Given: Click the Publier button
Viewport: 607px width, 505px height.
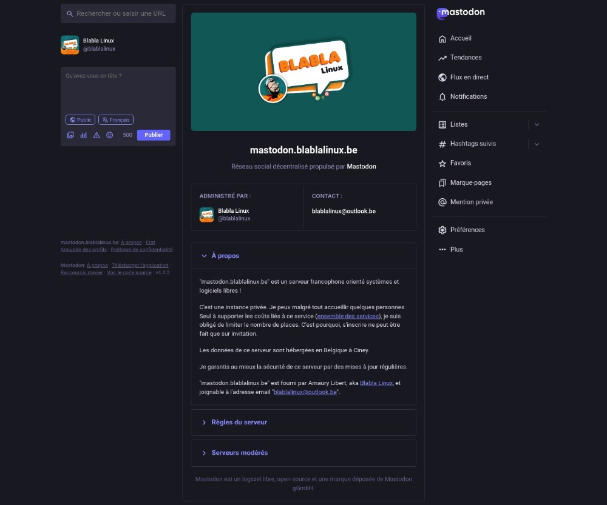Looking at the screenshot, I should [x=154, y=135].
